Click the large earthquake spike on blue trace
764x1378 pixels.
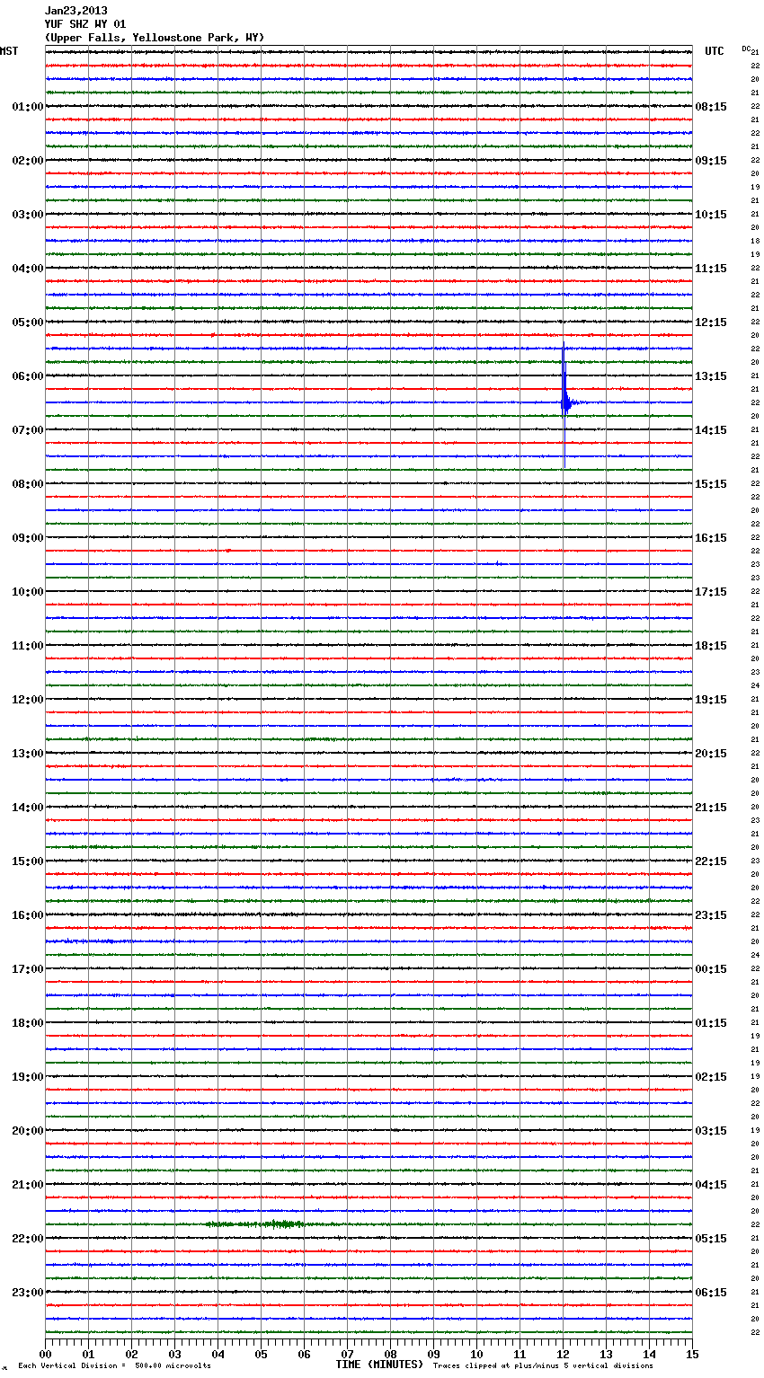click(x=564, y=402)
